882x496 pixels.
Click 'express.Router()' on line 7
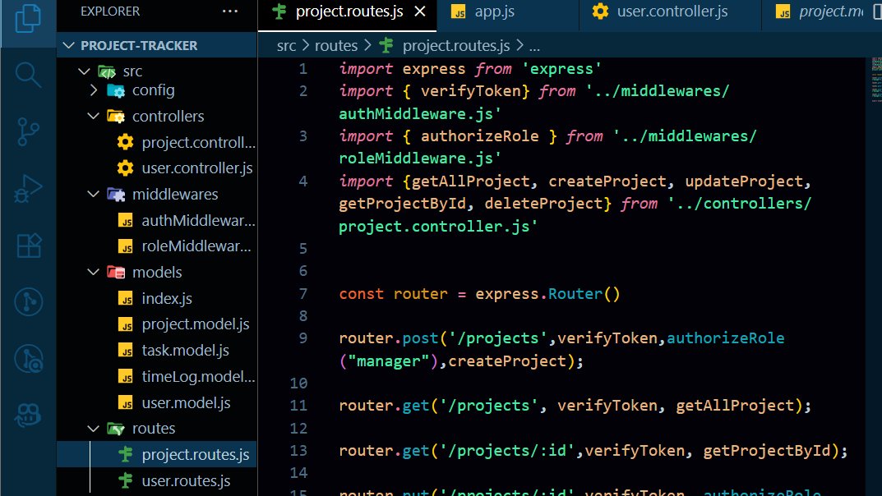547,294
